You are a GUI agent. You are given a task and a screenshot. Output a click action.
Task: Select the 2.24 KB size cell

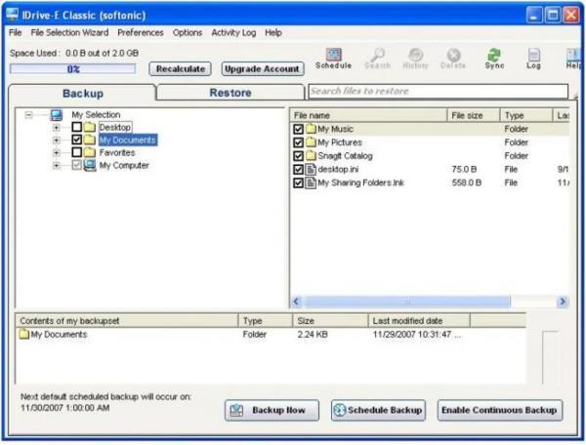point(313,334)
